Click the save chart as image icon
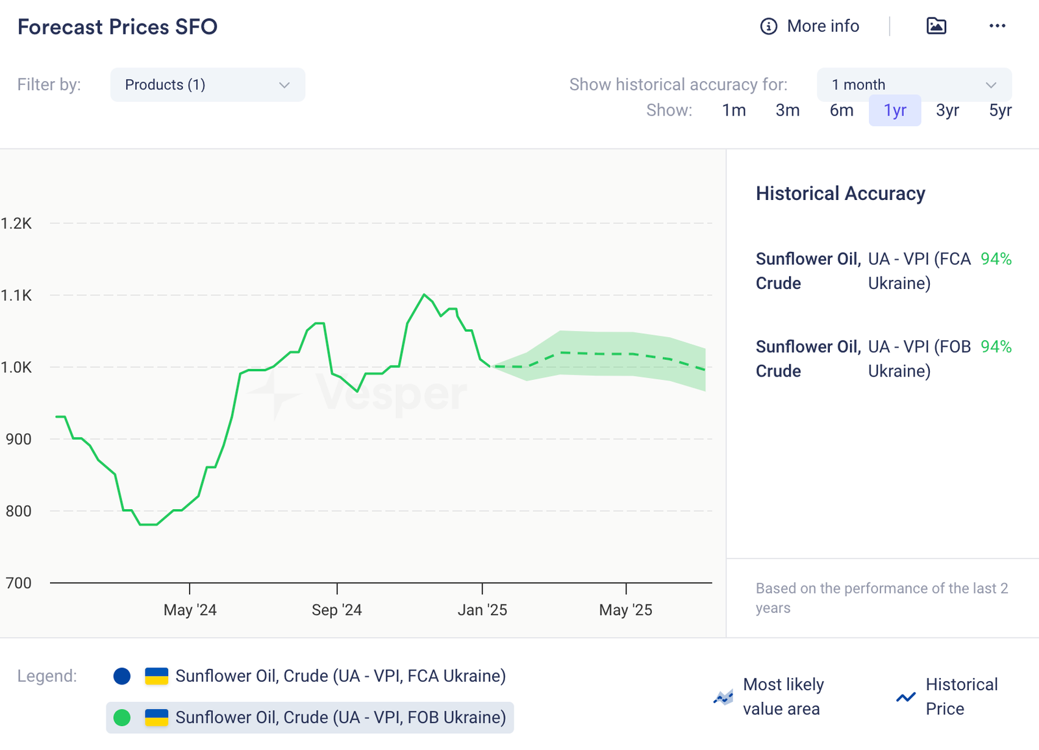Image resolution: width=1039 pixels, height=750 pixels. pyautogui.click(x=936, y=26)
